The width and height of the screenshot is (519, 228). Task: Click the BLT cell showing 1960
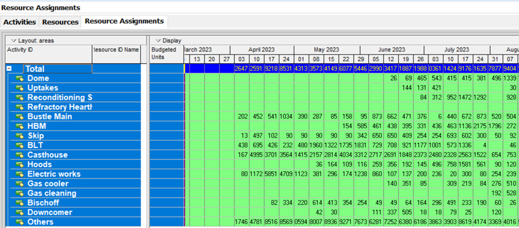pyautogui.click(x=316, y=145)
